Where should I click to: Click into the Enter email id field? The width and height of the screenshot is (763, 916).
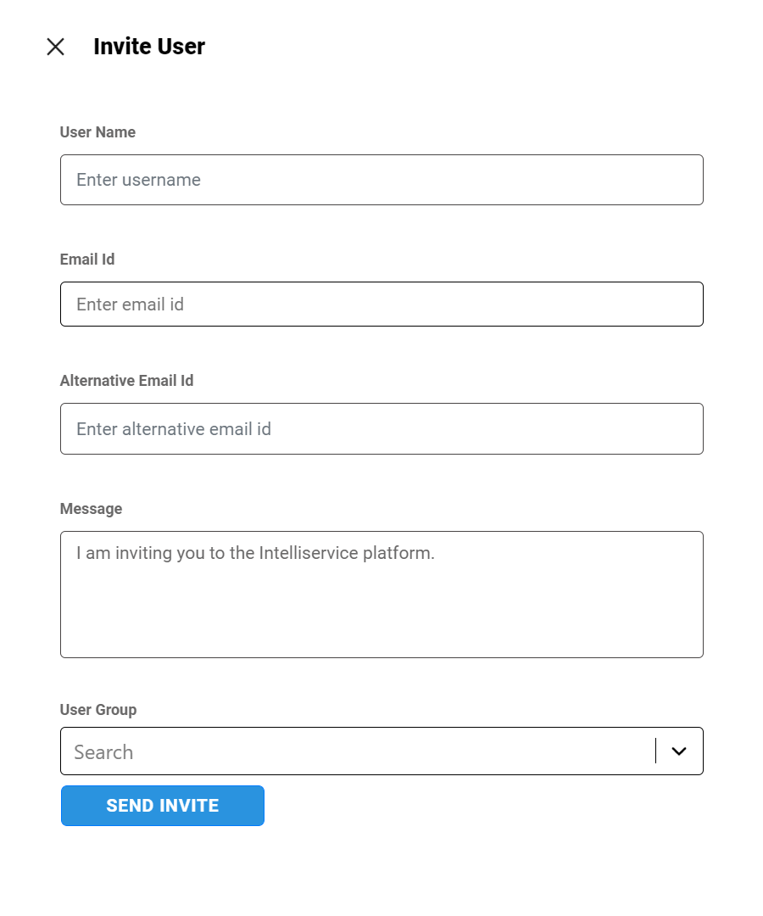pyautogui.click(x=339, y=304)
